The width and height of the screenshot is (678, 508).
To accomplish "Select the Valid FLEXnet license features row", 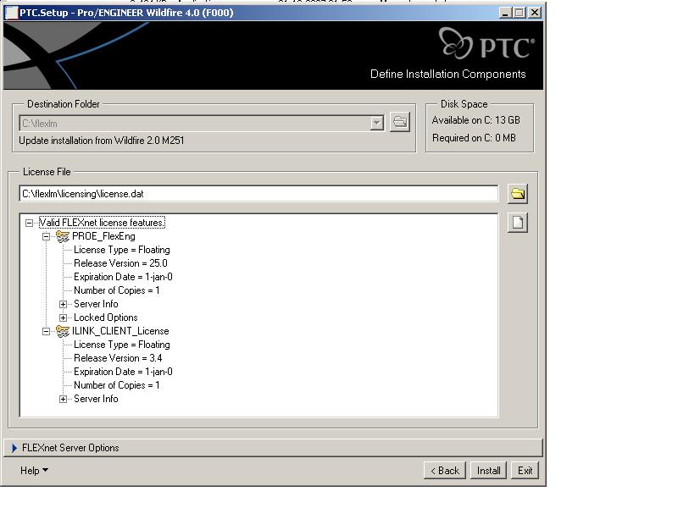I will pyautogui.click(x=102, y=223).
